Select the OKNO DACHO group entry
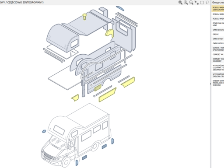Screen dimensions: 224x168 (x=217, y=30)
